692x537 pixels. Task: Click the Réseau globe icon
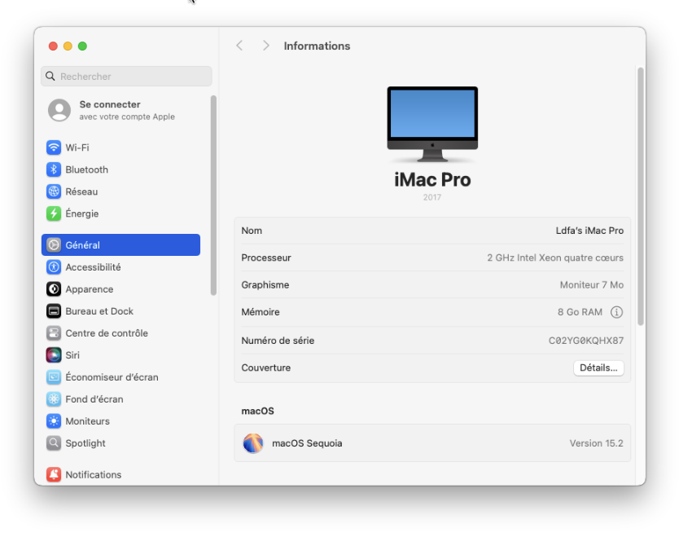pyautogui.click(x=54, y=191)
